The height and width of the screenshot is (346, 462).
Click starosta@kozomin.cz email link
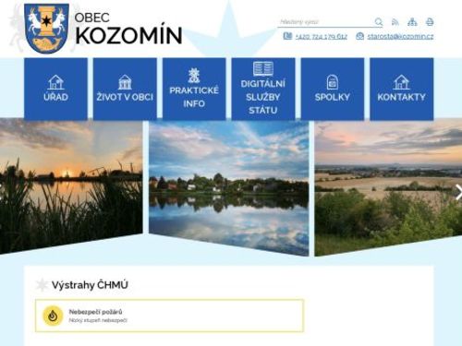[x=400, y=36]
